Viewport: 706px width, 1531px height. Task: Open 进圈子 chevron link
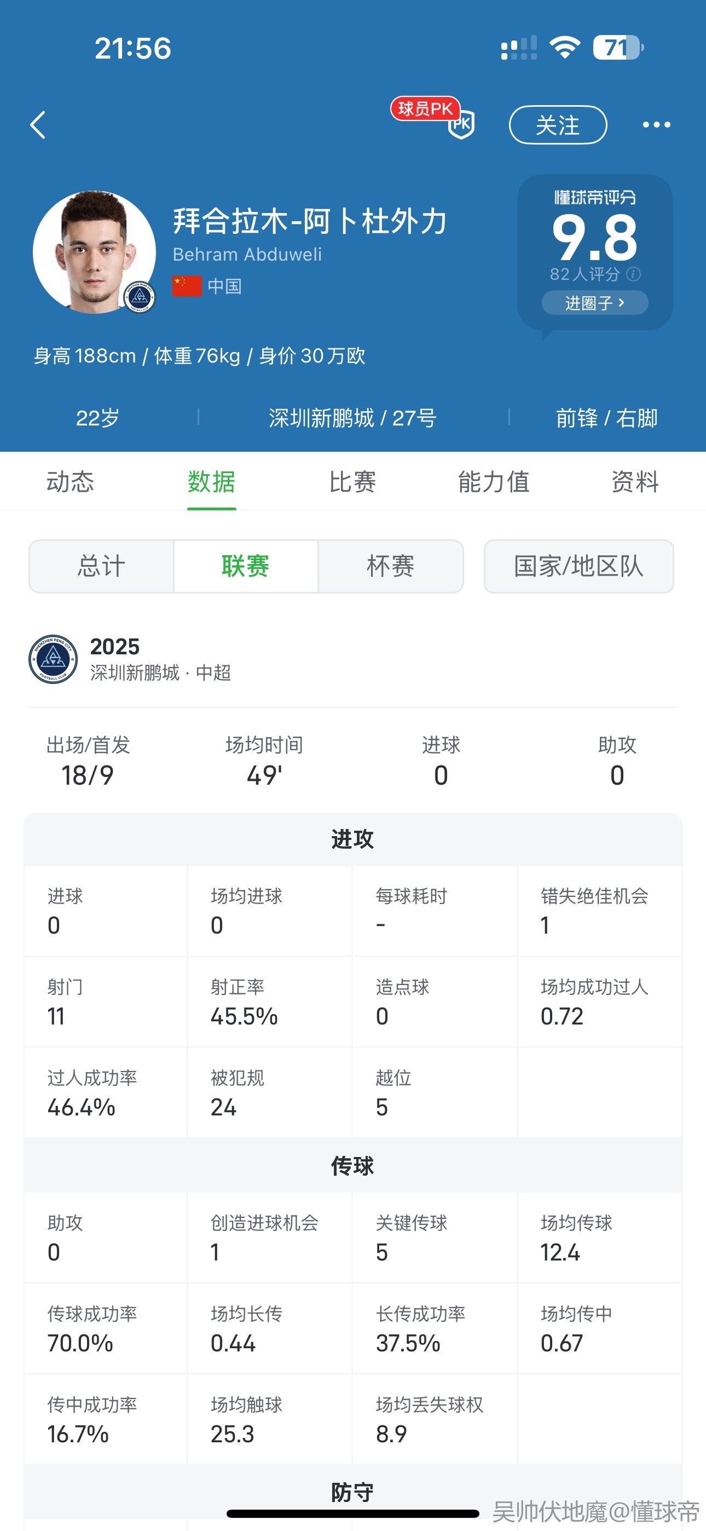[x=594, y=303]
